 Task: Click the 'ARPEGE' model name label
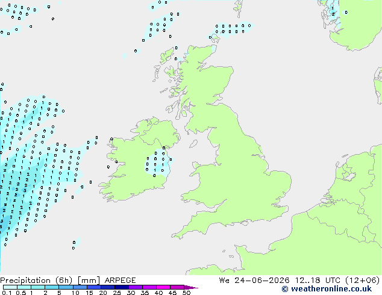(x=120, y=281)
